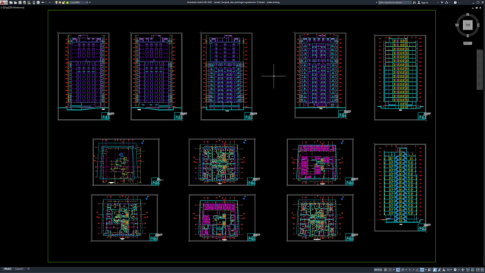Click the Save icon in quick access toolbar
The width and height of the screenshot is (485, 273).
point(20,2)
